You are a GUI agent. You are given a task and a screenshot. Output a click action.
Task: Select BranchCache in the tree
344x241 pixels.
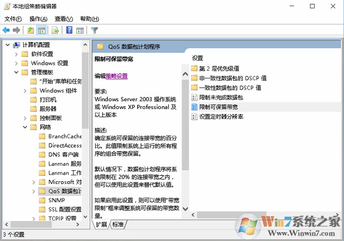pos(65,136)
